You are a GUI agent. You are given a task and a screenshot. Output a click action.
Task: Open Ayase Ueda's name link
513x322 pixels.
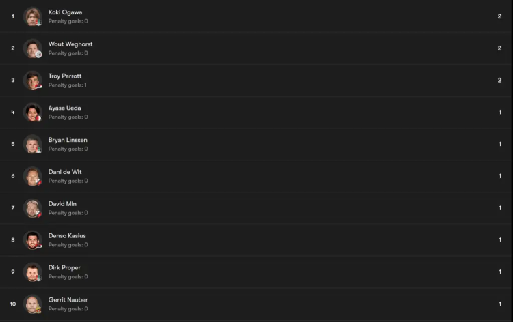coord(64,108)
